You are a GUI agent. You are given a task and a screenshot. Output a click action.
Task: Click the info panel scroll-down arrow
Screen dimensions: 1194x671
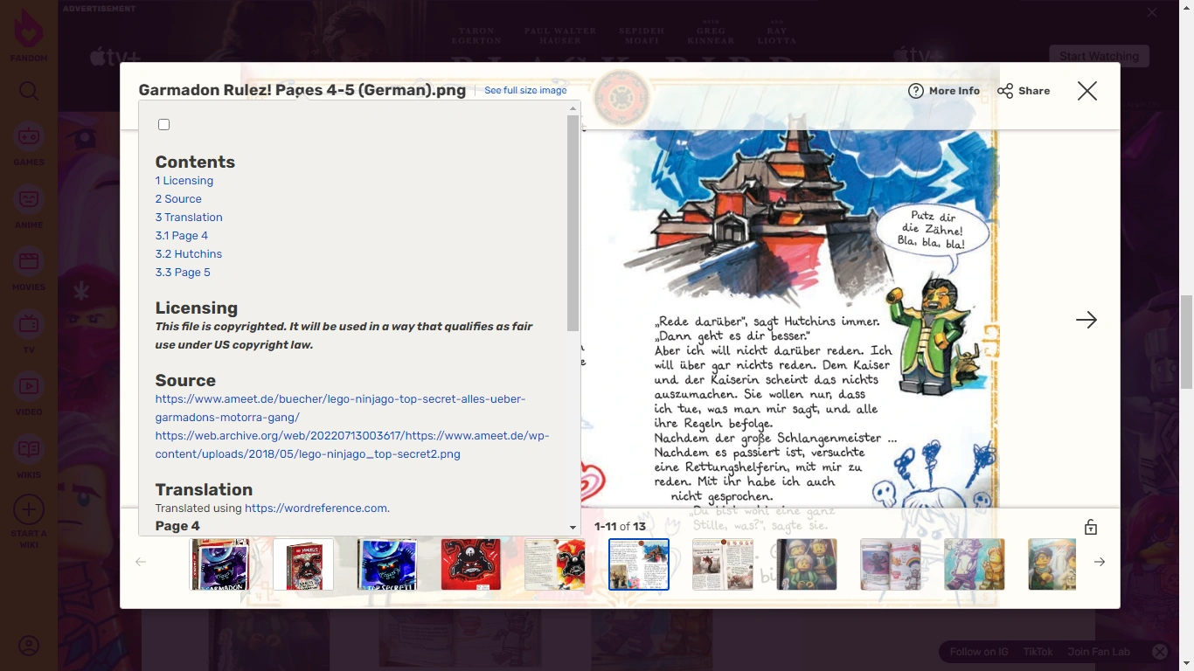573,528
